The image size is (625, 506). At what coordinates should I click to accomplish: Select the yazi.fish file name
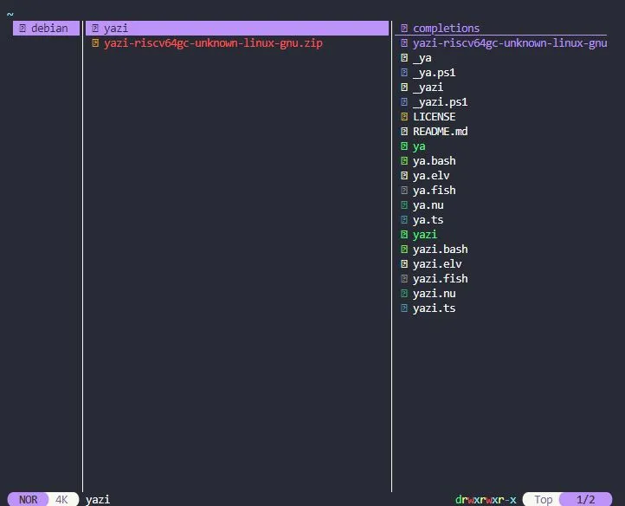click(440, 278)
